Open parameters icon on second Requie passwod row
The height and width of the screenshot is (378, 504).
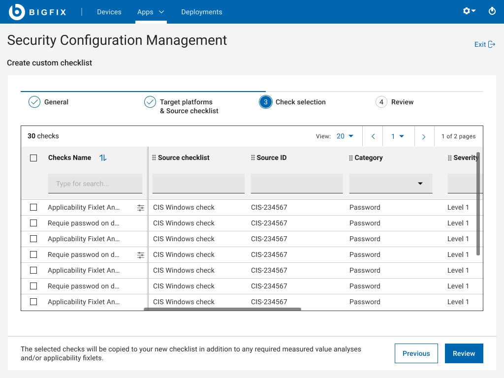click(x=141, y=255)
